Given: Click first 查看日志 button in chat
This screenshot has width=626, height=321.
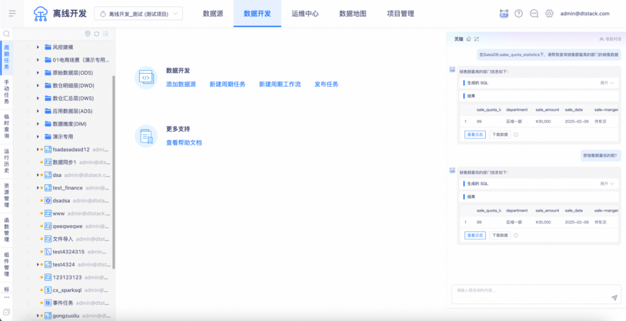Looking at the screenshot, I should coord(475,135).
